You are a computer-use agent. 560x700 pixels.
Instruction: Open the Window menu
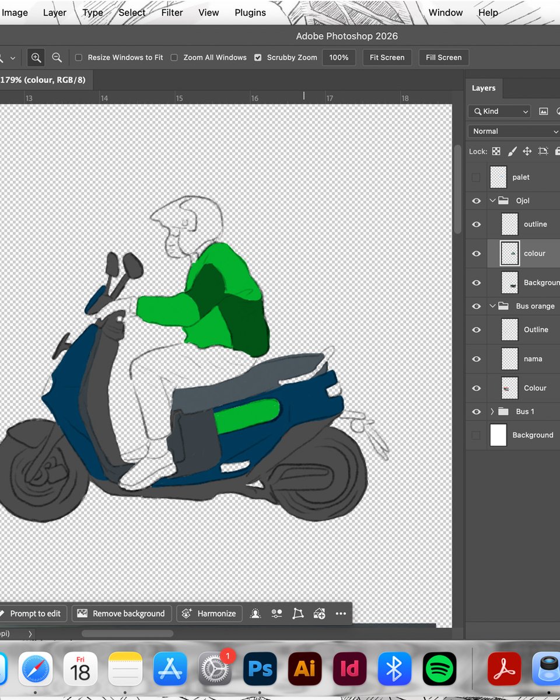coord(446,12)
